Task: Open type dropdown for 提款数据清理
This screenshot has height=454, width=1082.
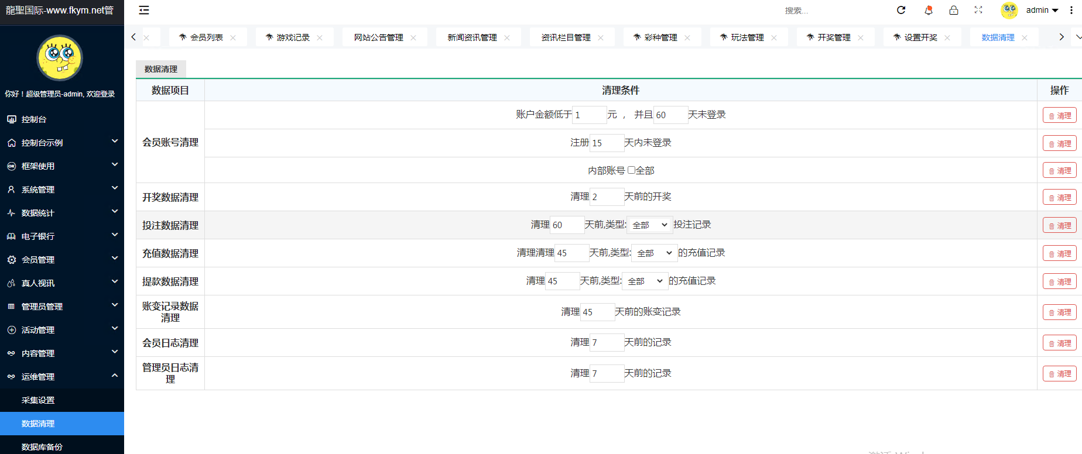Action: (x=645, y=281)
